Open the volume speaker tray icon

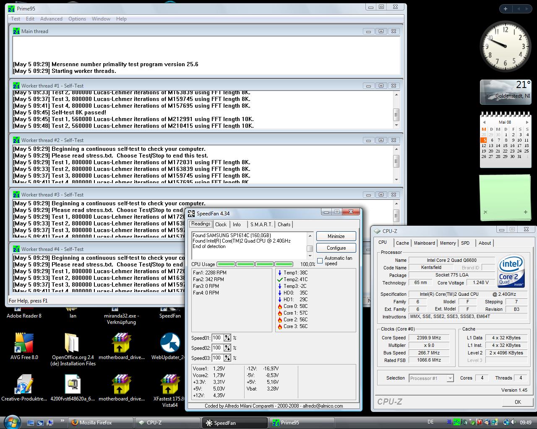514,422
